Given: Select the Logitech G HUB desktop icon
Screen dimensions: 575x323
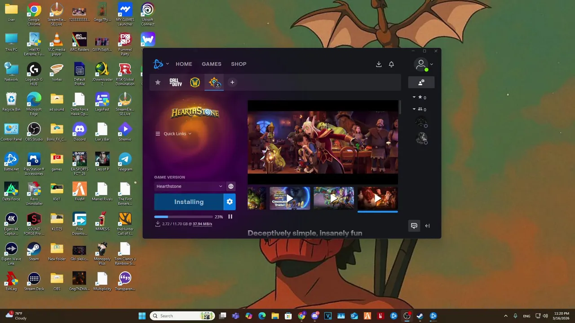Looking at the screenshot, I should [34, 74].
